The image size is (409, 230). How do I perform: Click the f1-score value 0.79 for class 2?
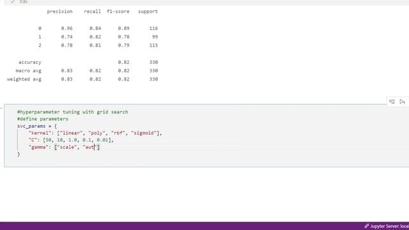123,45
